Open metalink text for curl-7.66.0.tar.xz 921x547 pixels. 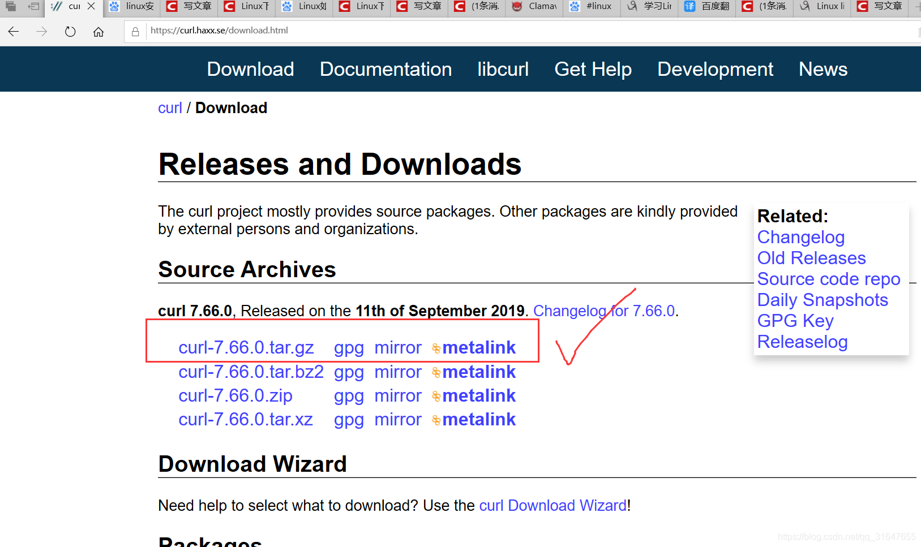[479, 419]
